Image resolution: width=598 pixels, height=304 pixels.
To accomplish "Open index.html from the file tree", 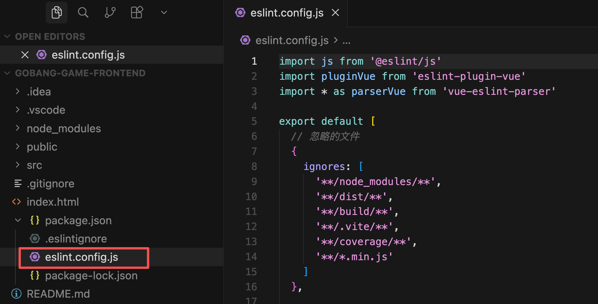I will pos(52,202).
